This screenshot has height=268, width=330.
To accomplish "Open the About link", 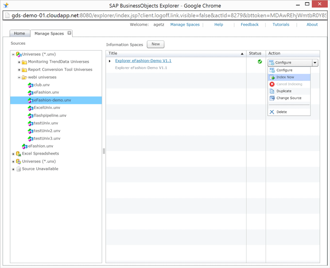I will pyautogui.click(x=312, y=25).
